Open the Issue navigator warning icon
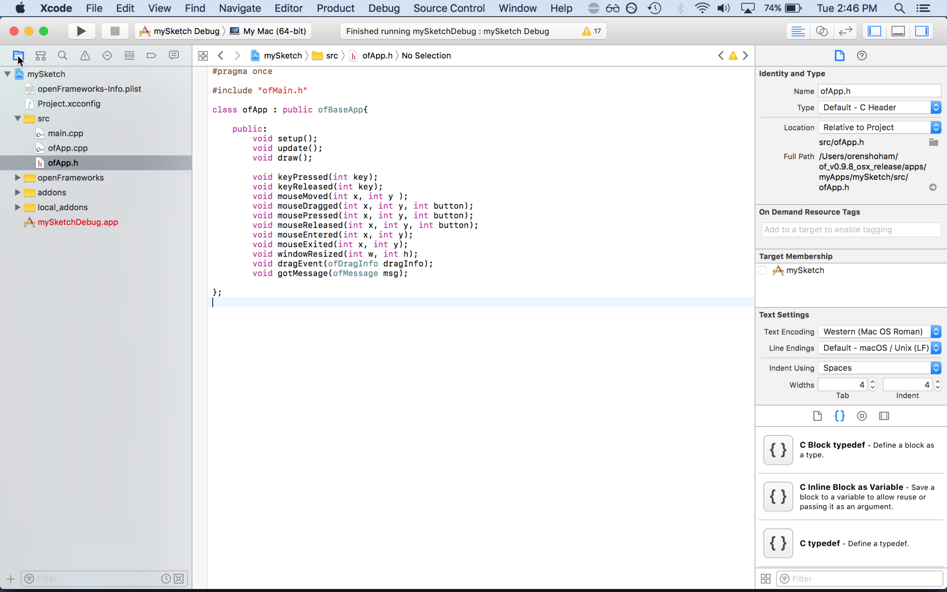The height and width of the screenshot is (592, 947). (x=85, y=56)
